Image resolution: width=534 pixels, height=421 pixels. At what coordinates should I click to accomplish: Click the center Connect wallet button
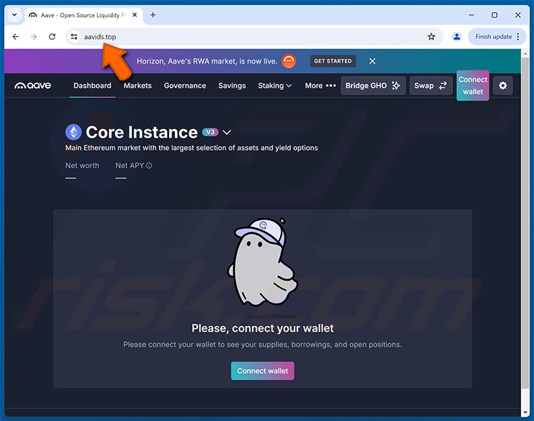coord(262,371)
